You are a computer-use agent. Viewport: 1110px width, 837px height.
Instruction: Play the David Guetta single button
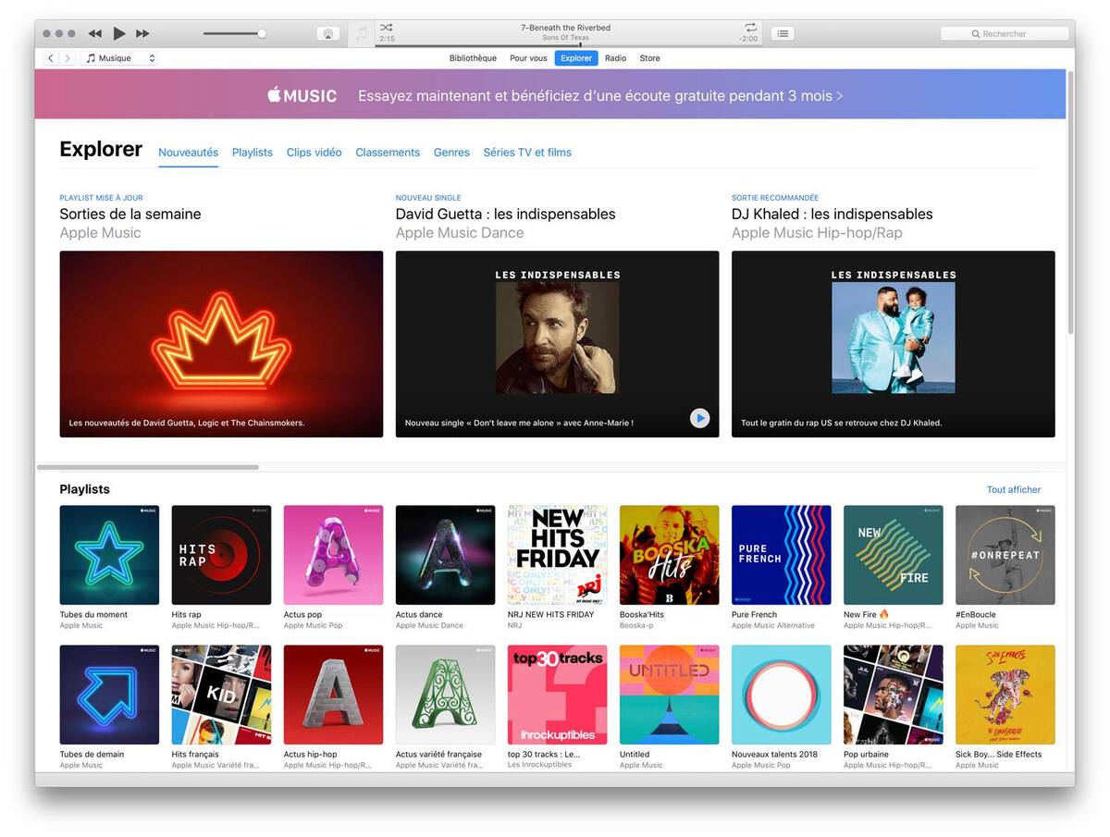point(699,418)
